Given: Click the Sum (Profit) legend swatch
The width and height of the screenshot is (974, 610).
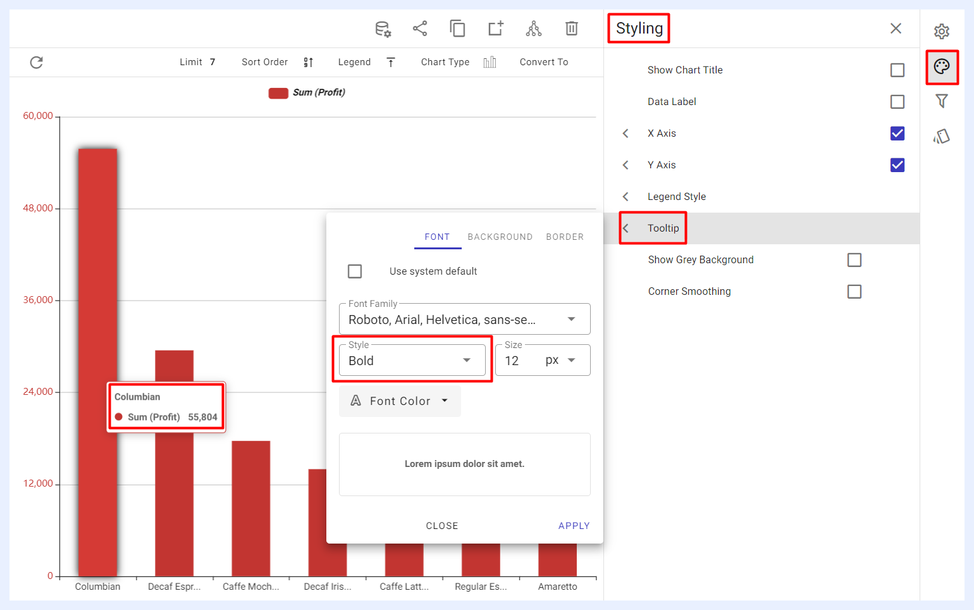Looking at the screenshot, I should point(278,93).
